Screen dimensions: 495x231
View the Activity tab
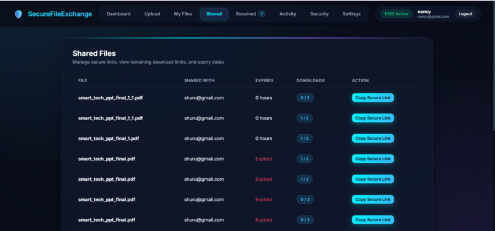coord(288,14)
